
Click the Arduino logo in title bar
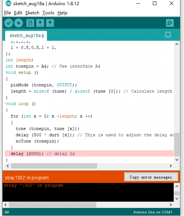click(8, 3)
